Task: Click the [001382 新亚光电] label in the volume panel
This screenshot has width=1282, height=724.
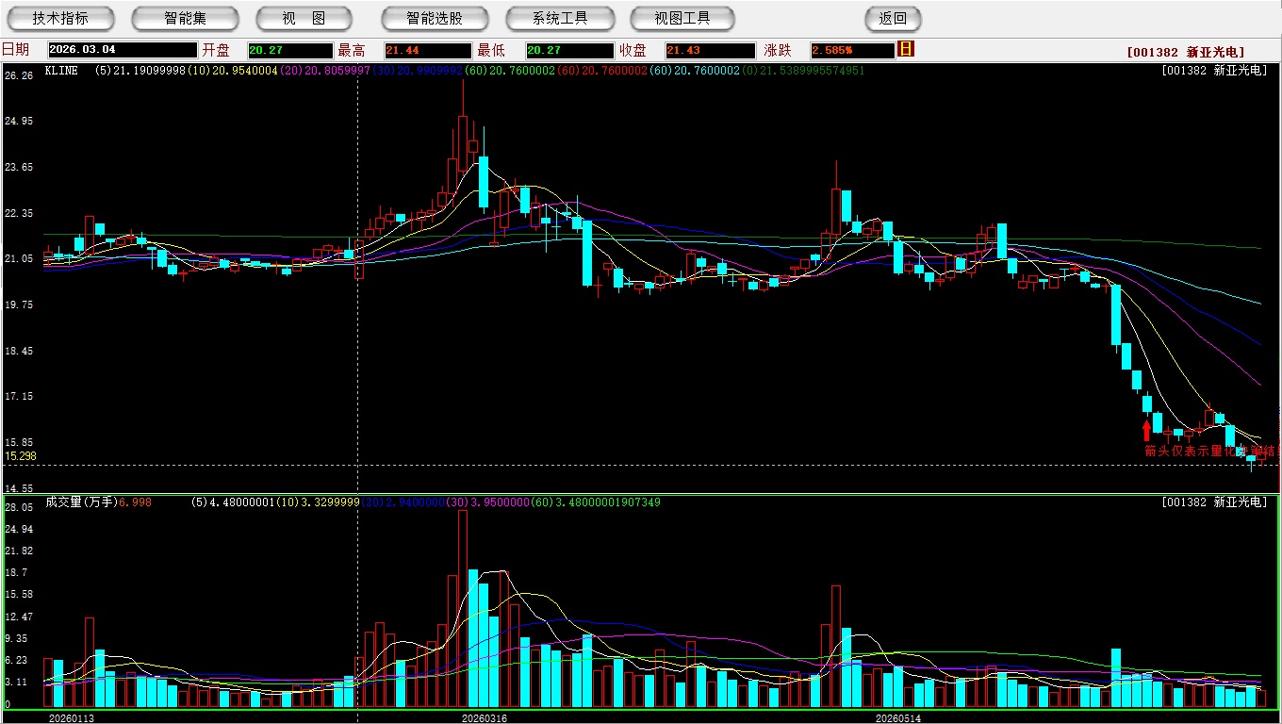Action: [x=1214, y=502]
